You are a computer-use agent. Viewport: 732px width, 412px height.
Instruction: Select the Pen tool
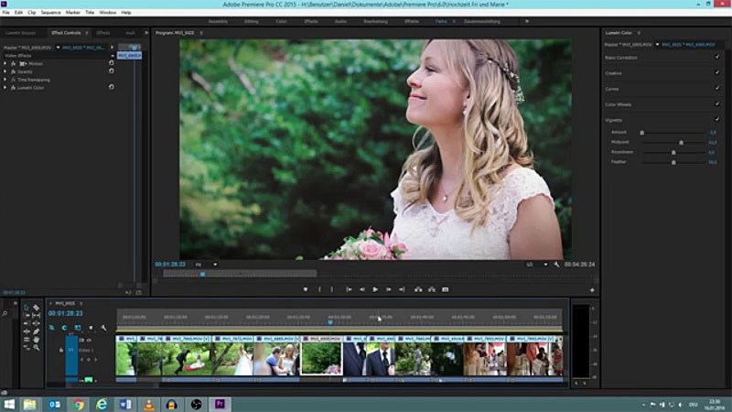[x=36, y=331]
